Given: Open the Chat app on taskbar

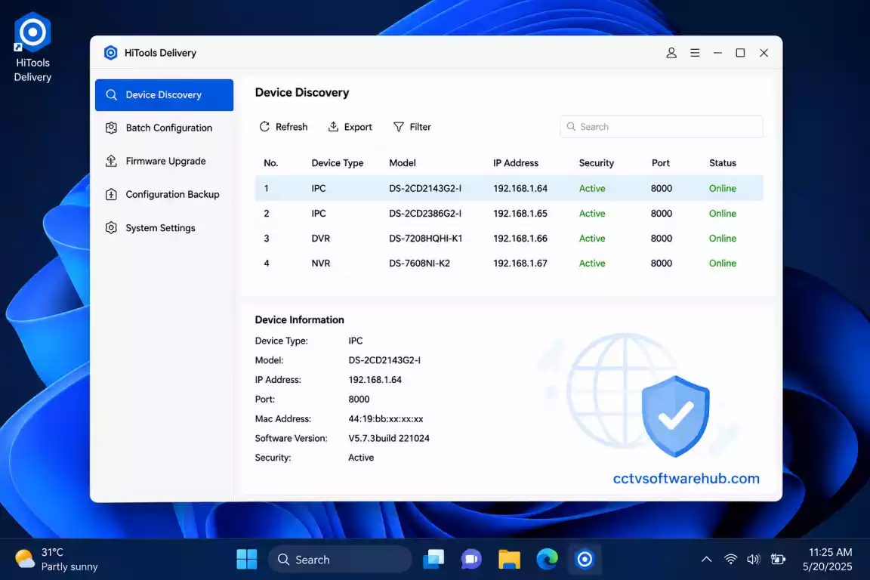Looking at the screenshot, I should point(471,559).
